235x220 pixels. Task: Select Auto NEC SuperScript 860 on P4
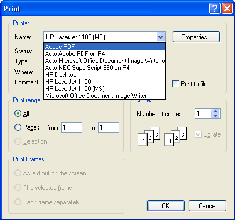[x=105, y=68]
